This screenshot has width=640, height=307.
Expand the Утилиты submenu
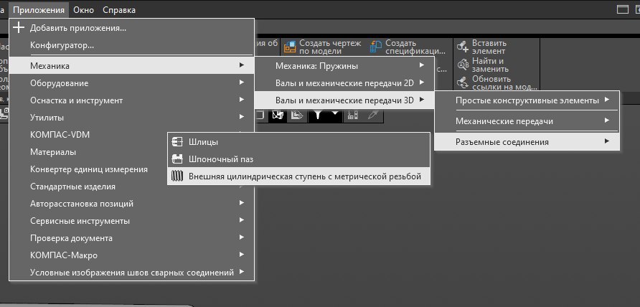tap(131, 118)
